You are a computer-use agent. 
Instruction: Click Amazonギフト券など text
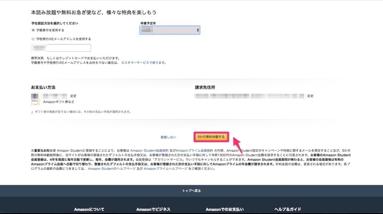[x=59, y=102]
